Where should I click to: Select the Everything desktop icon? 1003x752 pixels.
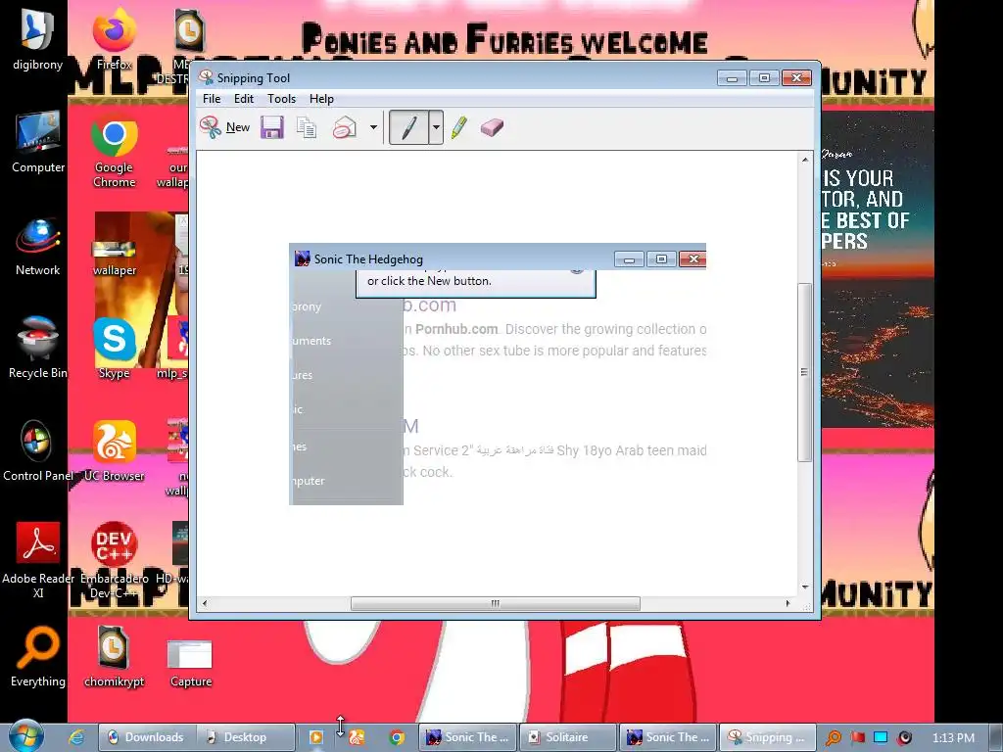coord(38,657)
